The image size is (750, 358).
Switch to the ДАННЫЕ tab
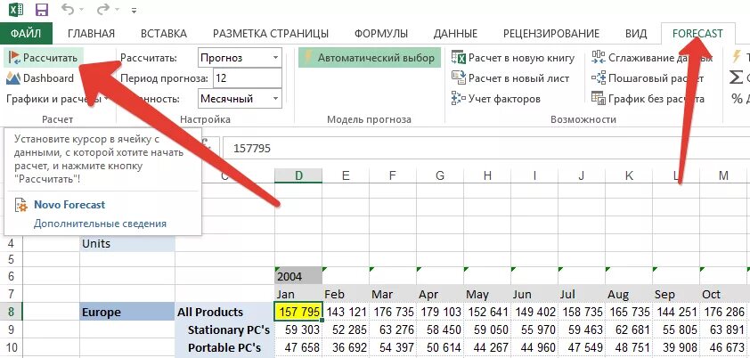455,34
